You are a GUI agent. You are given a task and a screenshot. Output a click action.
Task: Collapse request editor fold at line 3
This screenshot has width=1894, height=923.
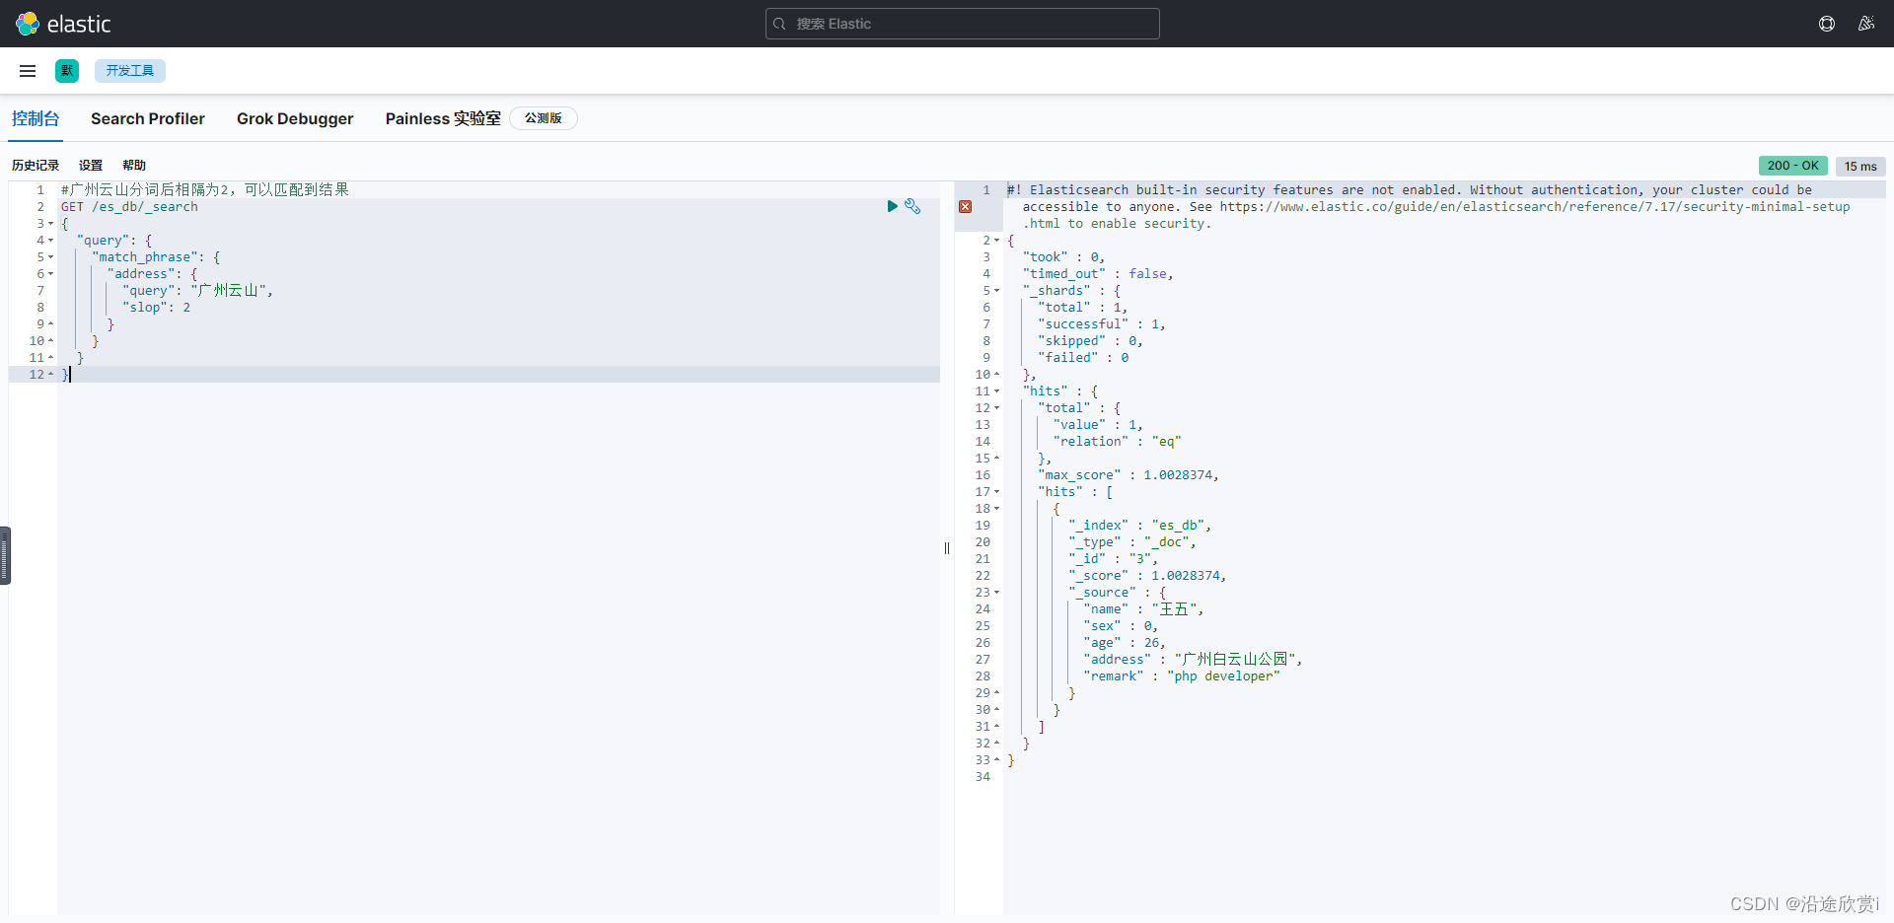[51, 224]
